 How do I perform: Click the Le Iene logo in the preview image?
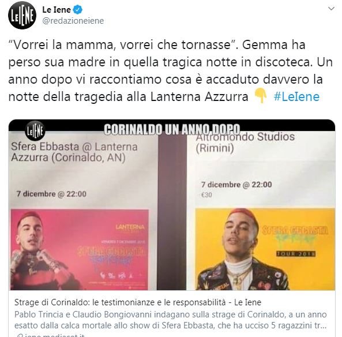point(35,130)
